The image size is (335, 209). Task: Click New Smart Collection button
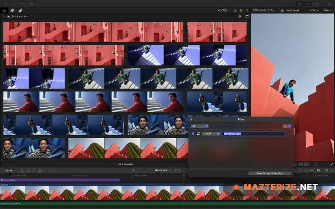270,173
